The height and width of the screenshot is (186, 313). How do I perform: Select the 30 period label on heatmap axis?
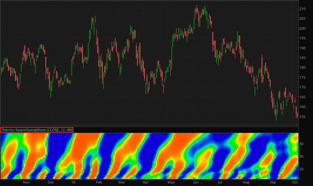[302, 156]
